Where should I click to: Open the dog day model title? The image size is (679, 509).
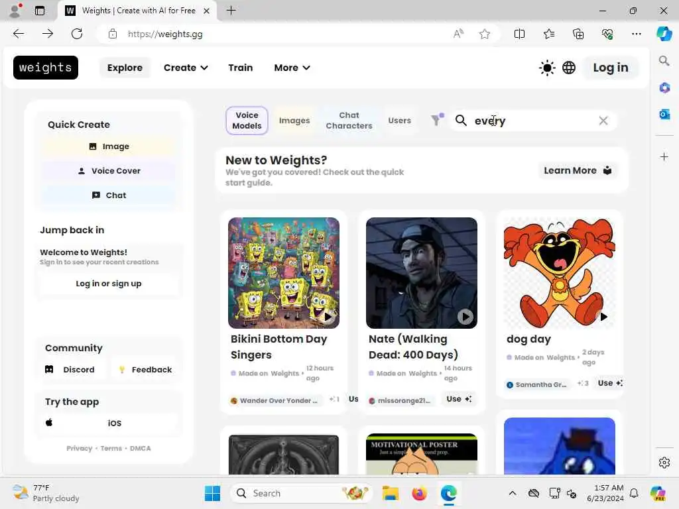click(x=528, y=339)
